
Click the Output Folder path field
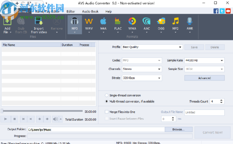96,130
